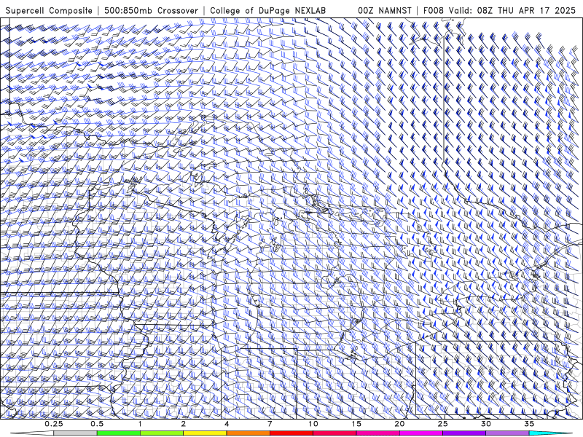Click the legend label 35
Screen dimensions: 583x437
(529, 424)
